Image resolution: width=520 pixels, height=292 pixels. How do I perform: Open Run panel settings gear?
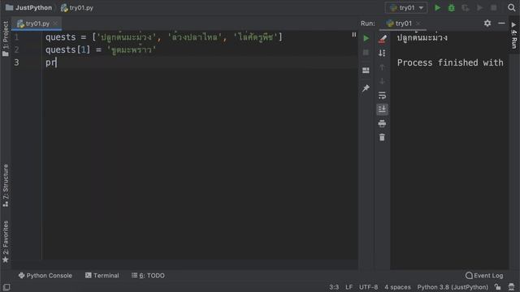pos(487,24)
